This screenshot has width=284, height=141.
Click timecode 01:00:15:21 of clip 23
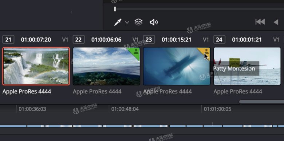177,40
